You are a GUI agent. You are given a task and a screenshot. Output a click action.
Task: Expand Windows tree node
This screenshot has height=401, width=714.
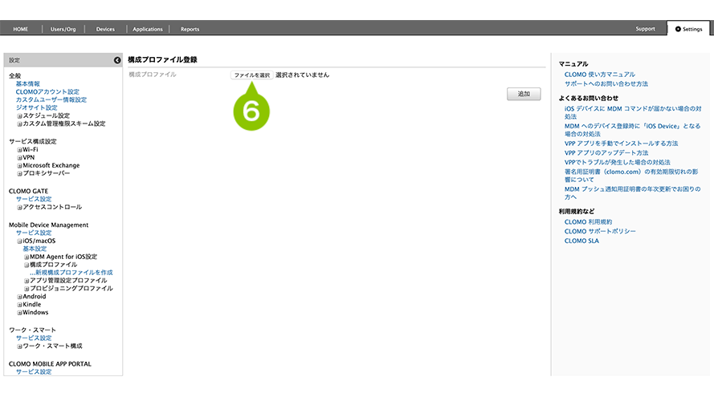point(19,312)
